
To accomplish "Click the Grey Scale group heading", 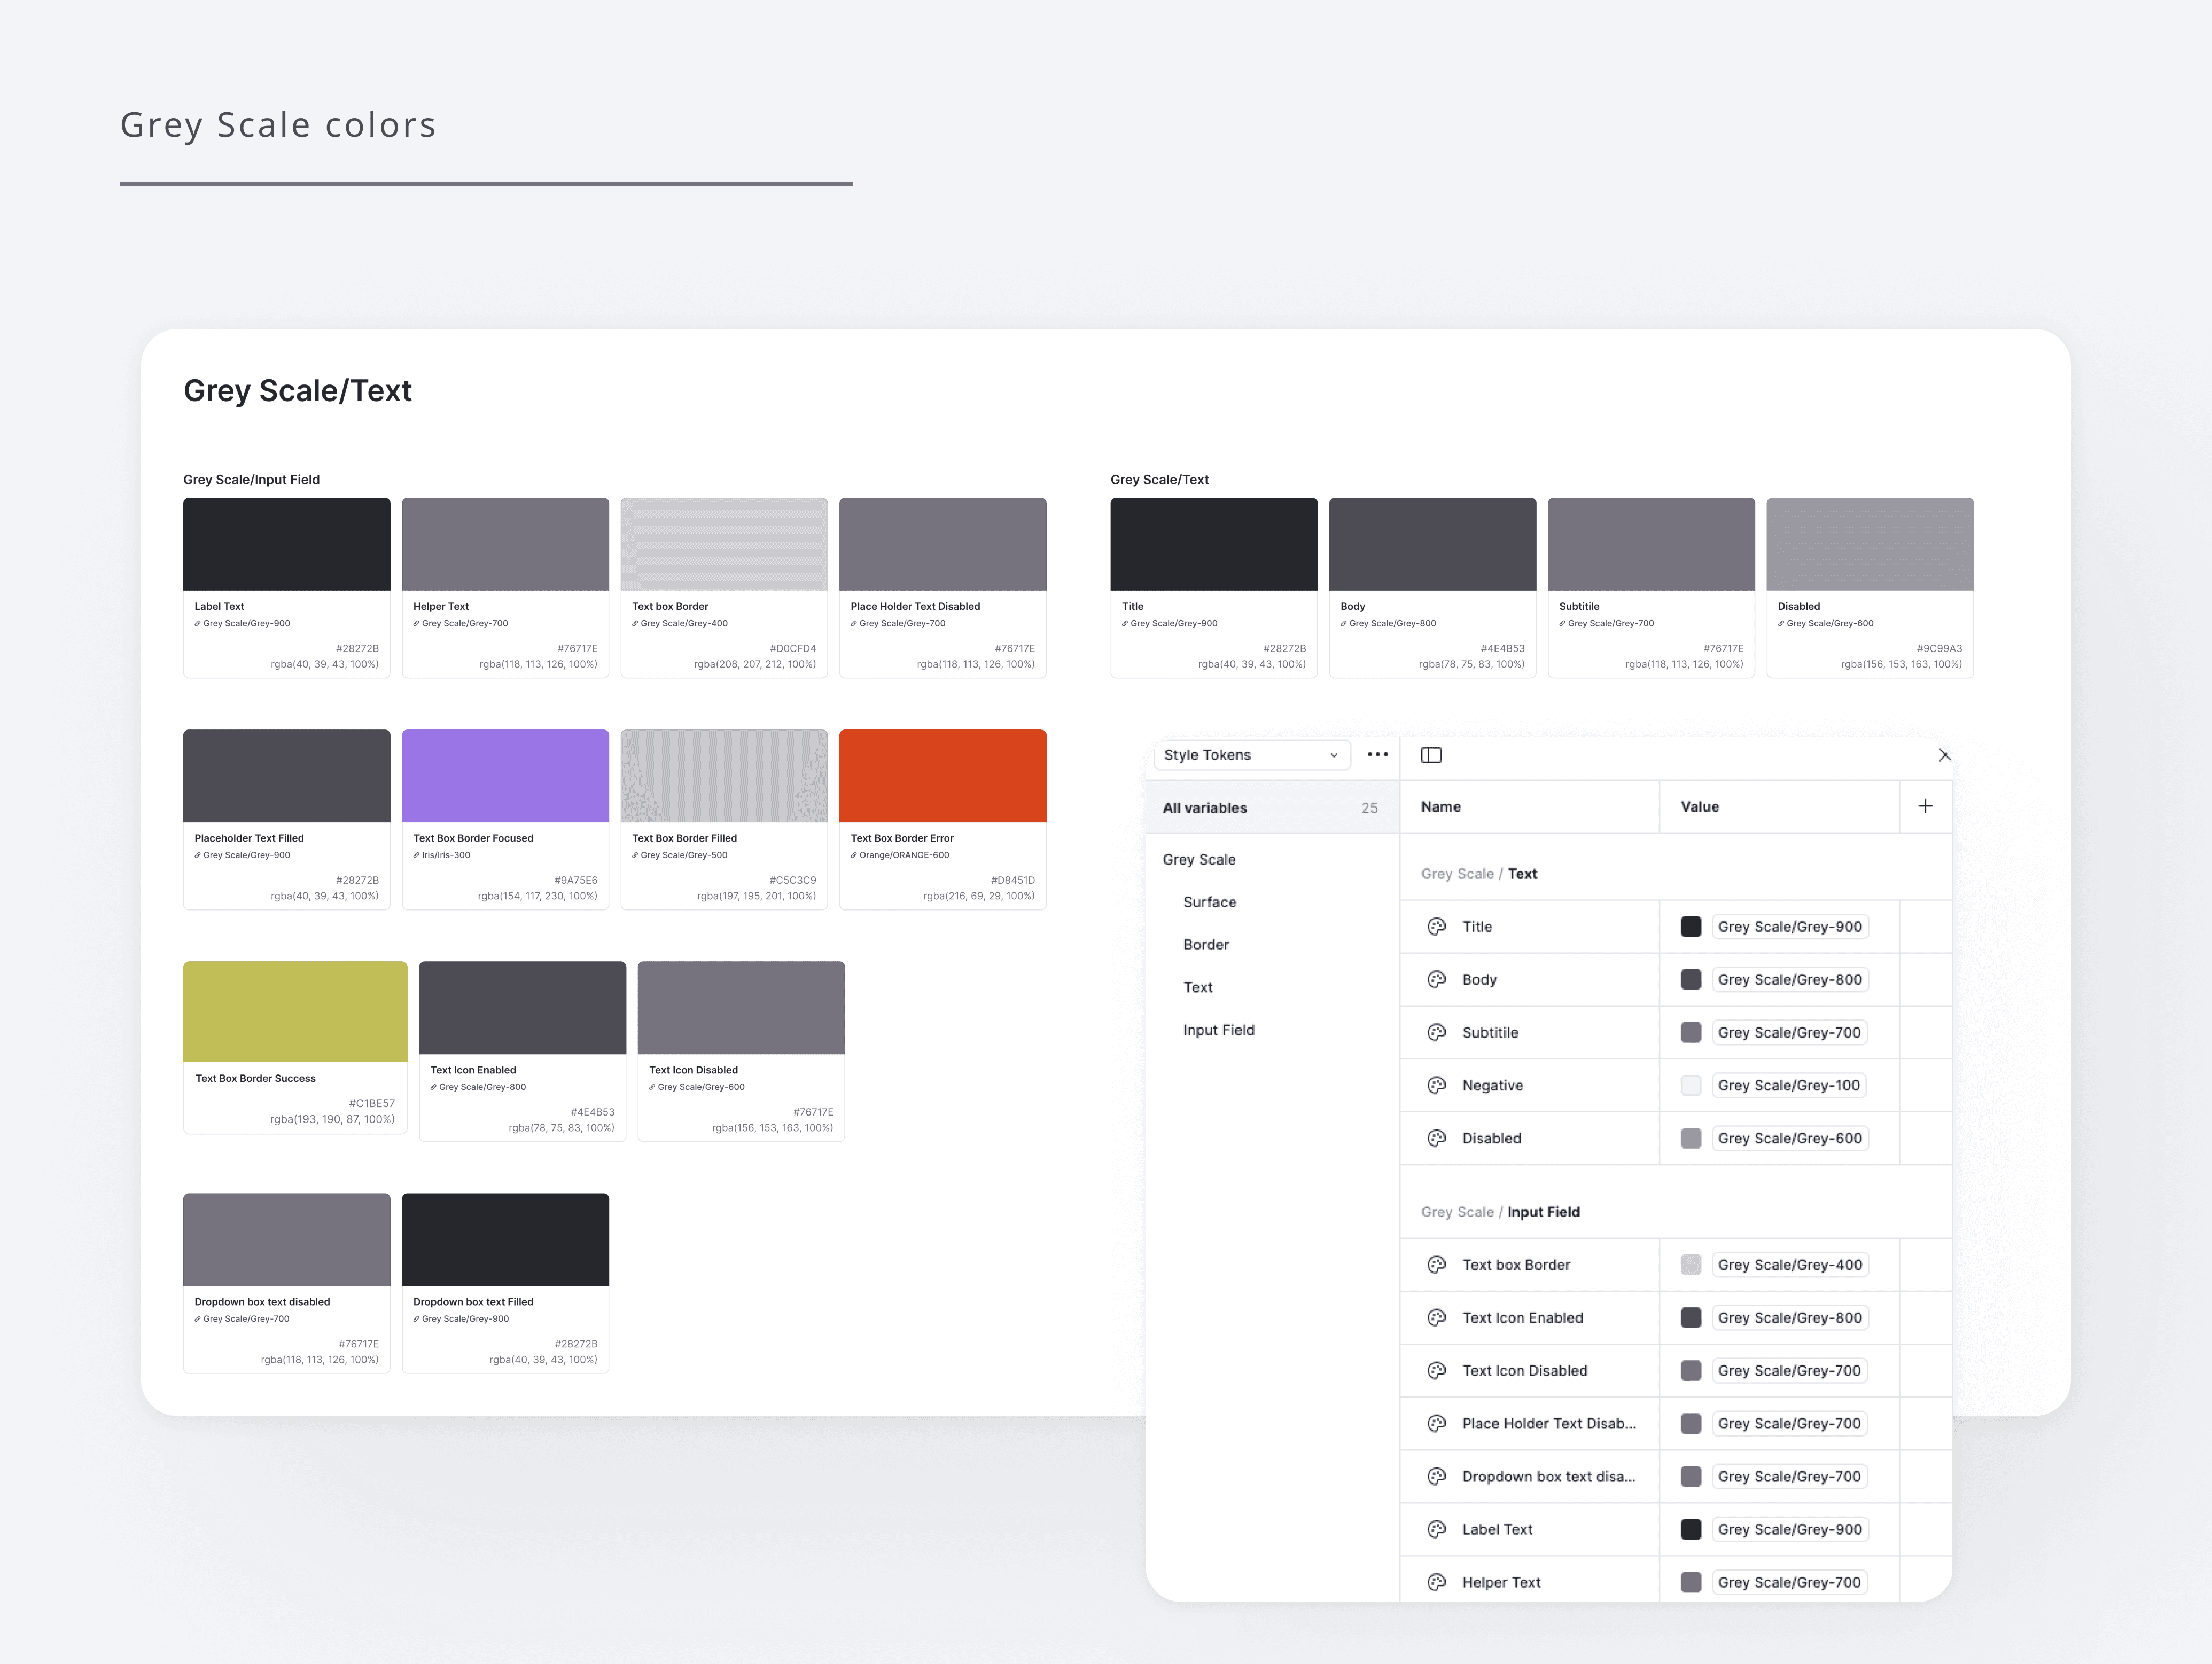I will coord(1199,859).
